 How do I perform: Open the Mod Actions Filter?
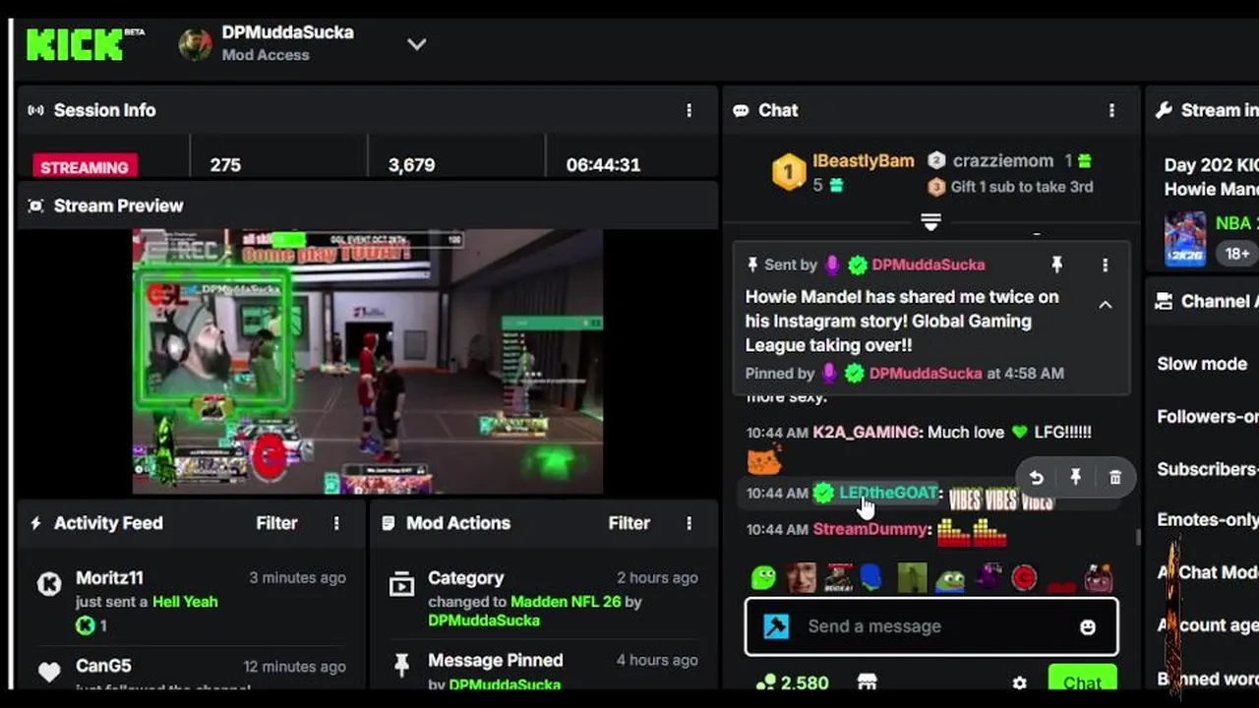click(629, 523)
